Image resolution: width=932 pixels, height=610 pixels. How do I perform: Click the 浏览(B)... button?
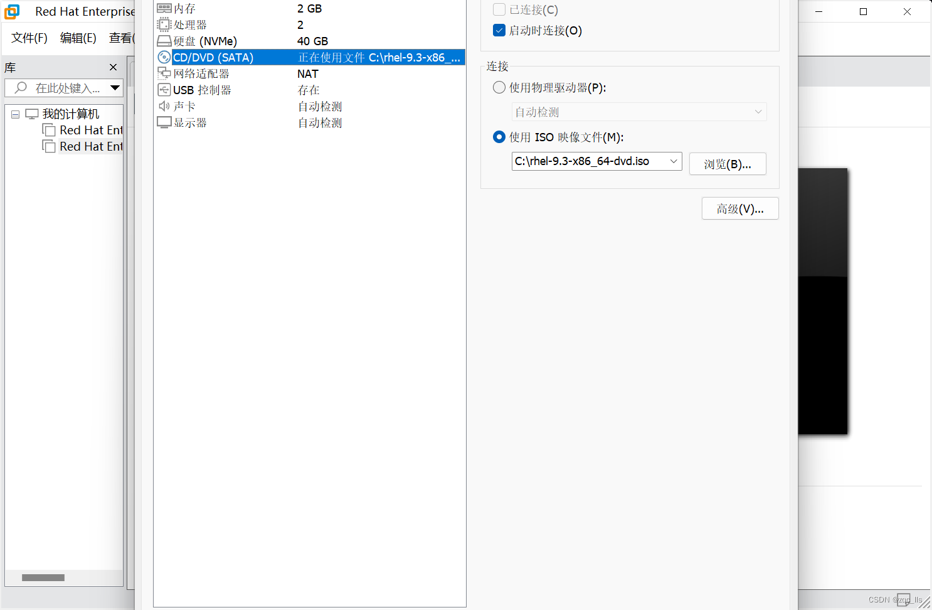click(728, 164)
